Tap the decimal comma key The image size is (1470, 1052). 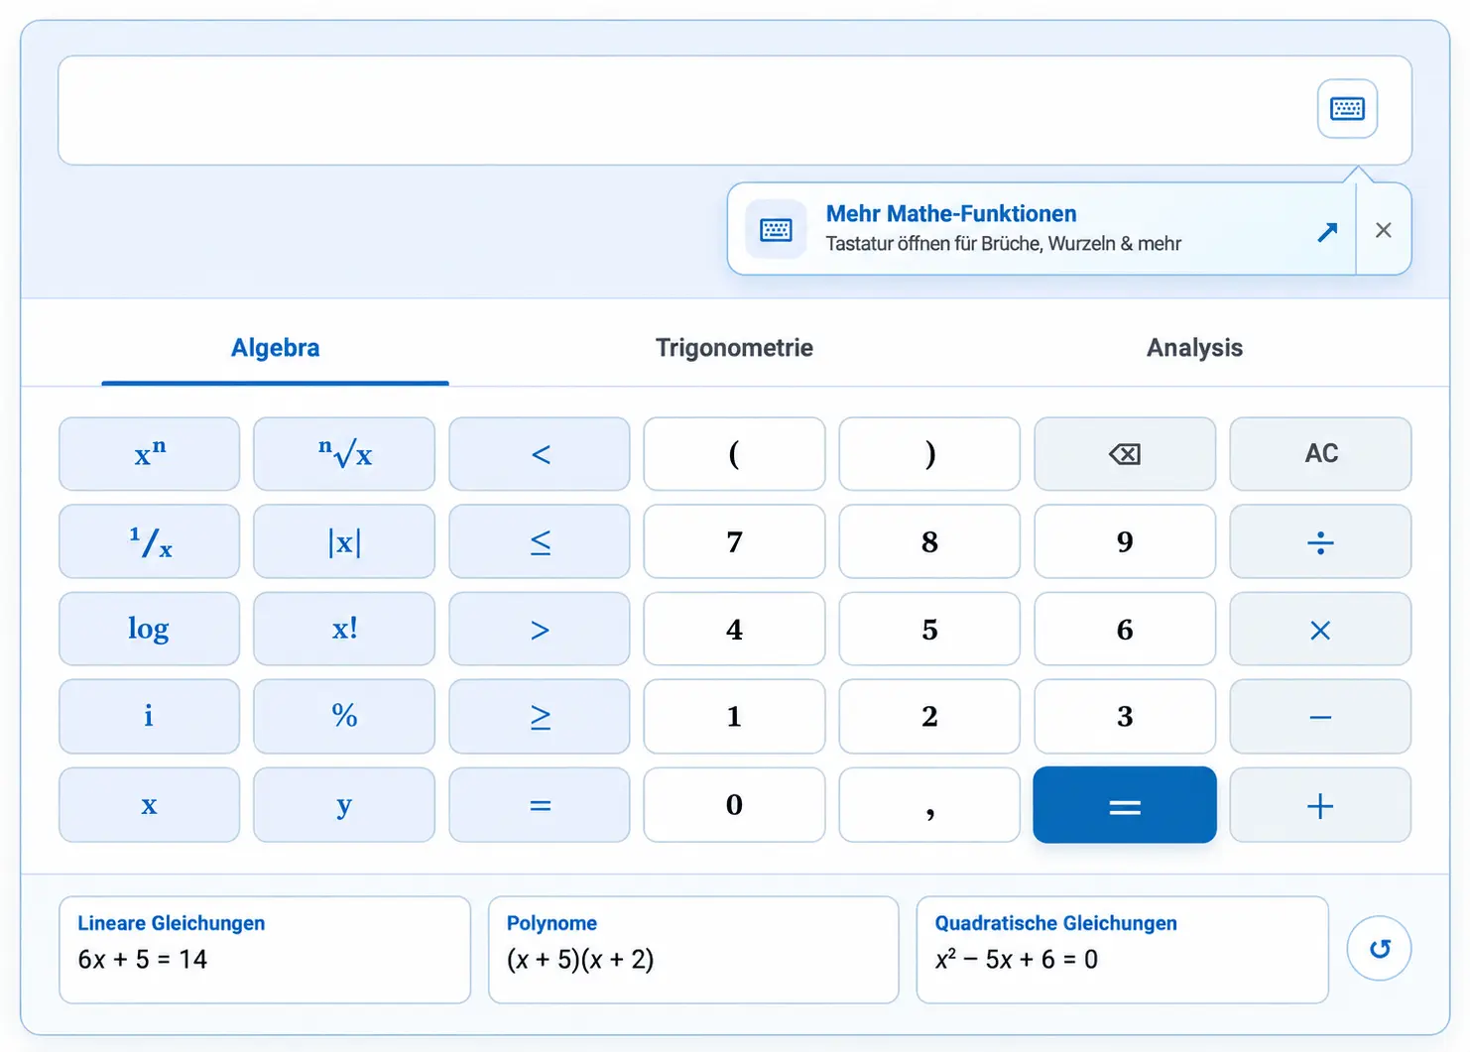929,804
